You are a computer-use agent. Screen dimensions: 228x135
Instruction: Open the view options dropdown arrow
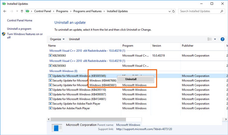215,39
